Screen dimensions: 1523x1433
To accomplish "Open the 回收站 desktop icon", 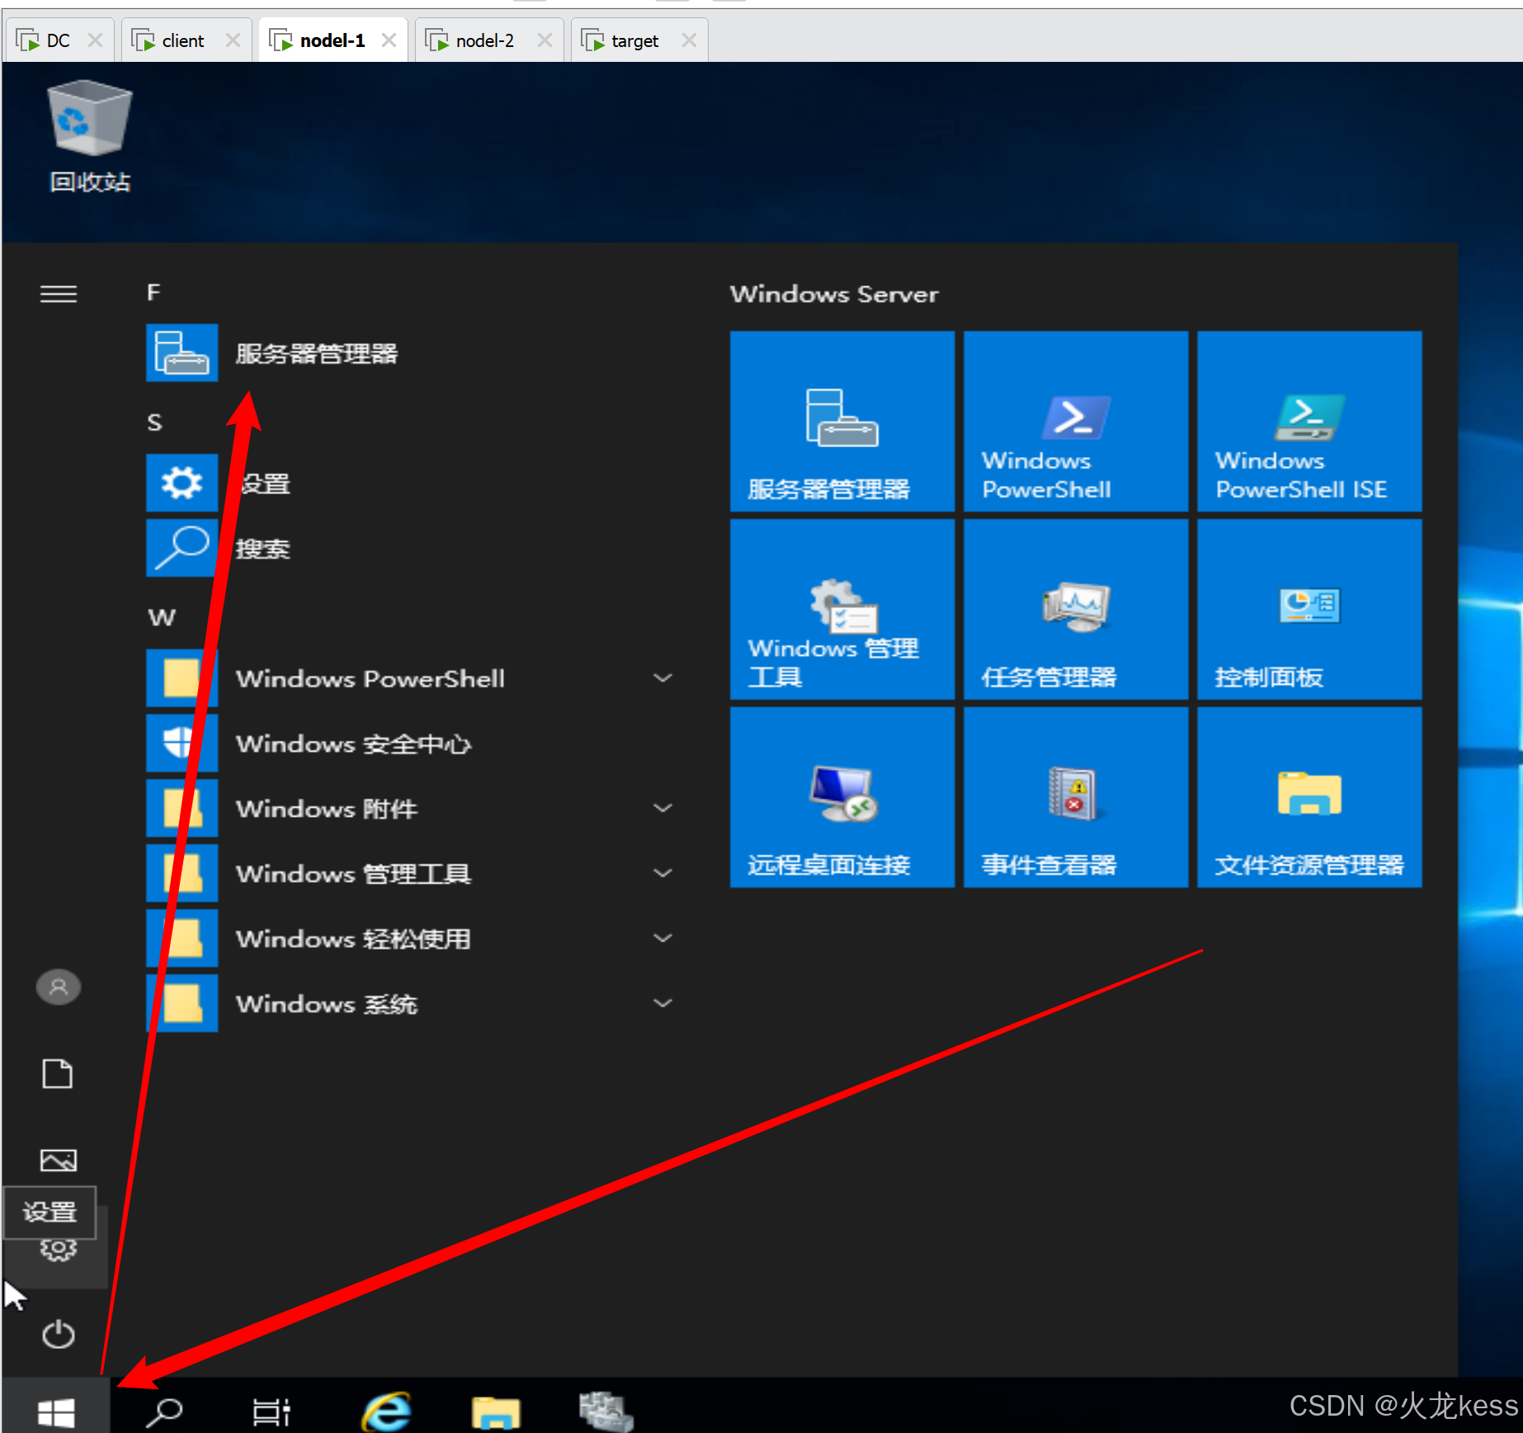I will (x=90, y=136).
